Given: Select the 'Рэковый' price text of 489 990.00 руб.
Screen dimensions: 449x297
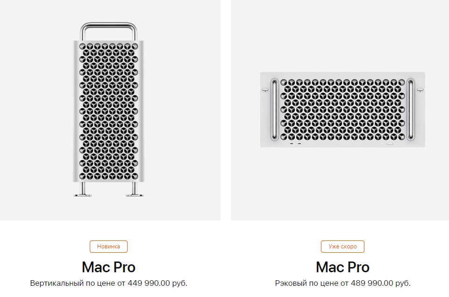Looking at the screenshot, I should pyautogui.click(x=342, y=283).
